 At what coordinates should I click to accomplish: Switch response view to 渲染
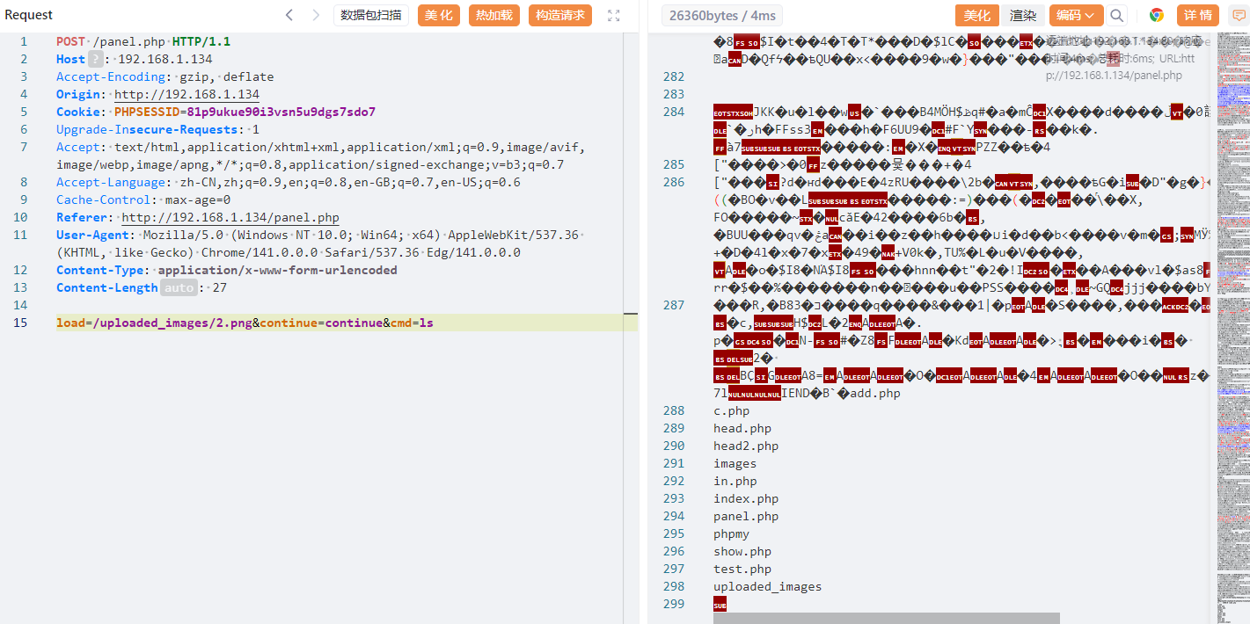tap(1023, 15)
